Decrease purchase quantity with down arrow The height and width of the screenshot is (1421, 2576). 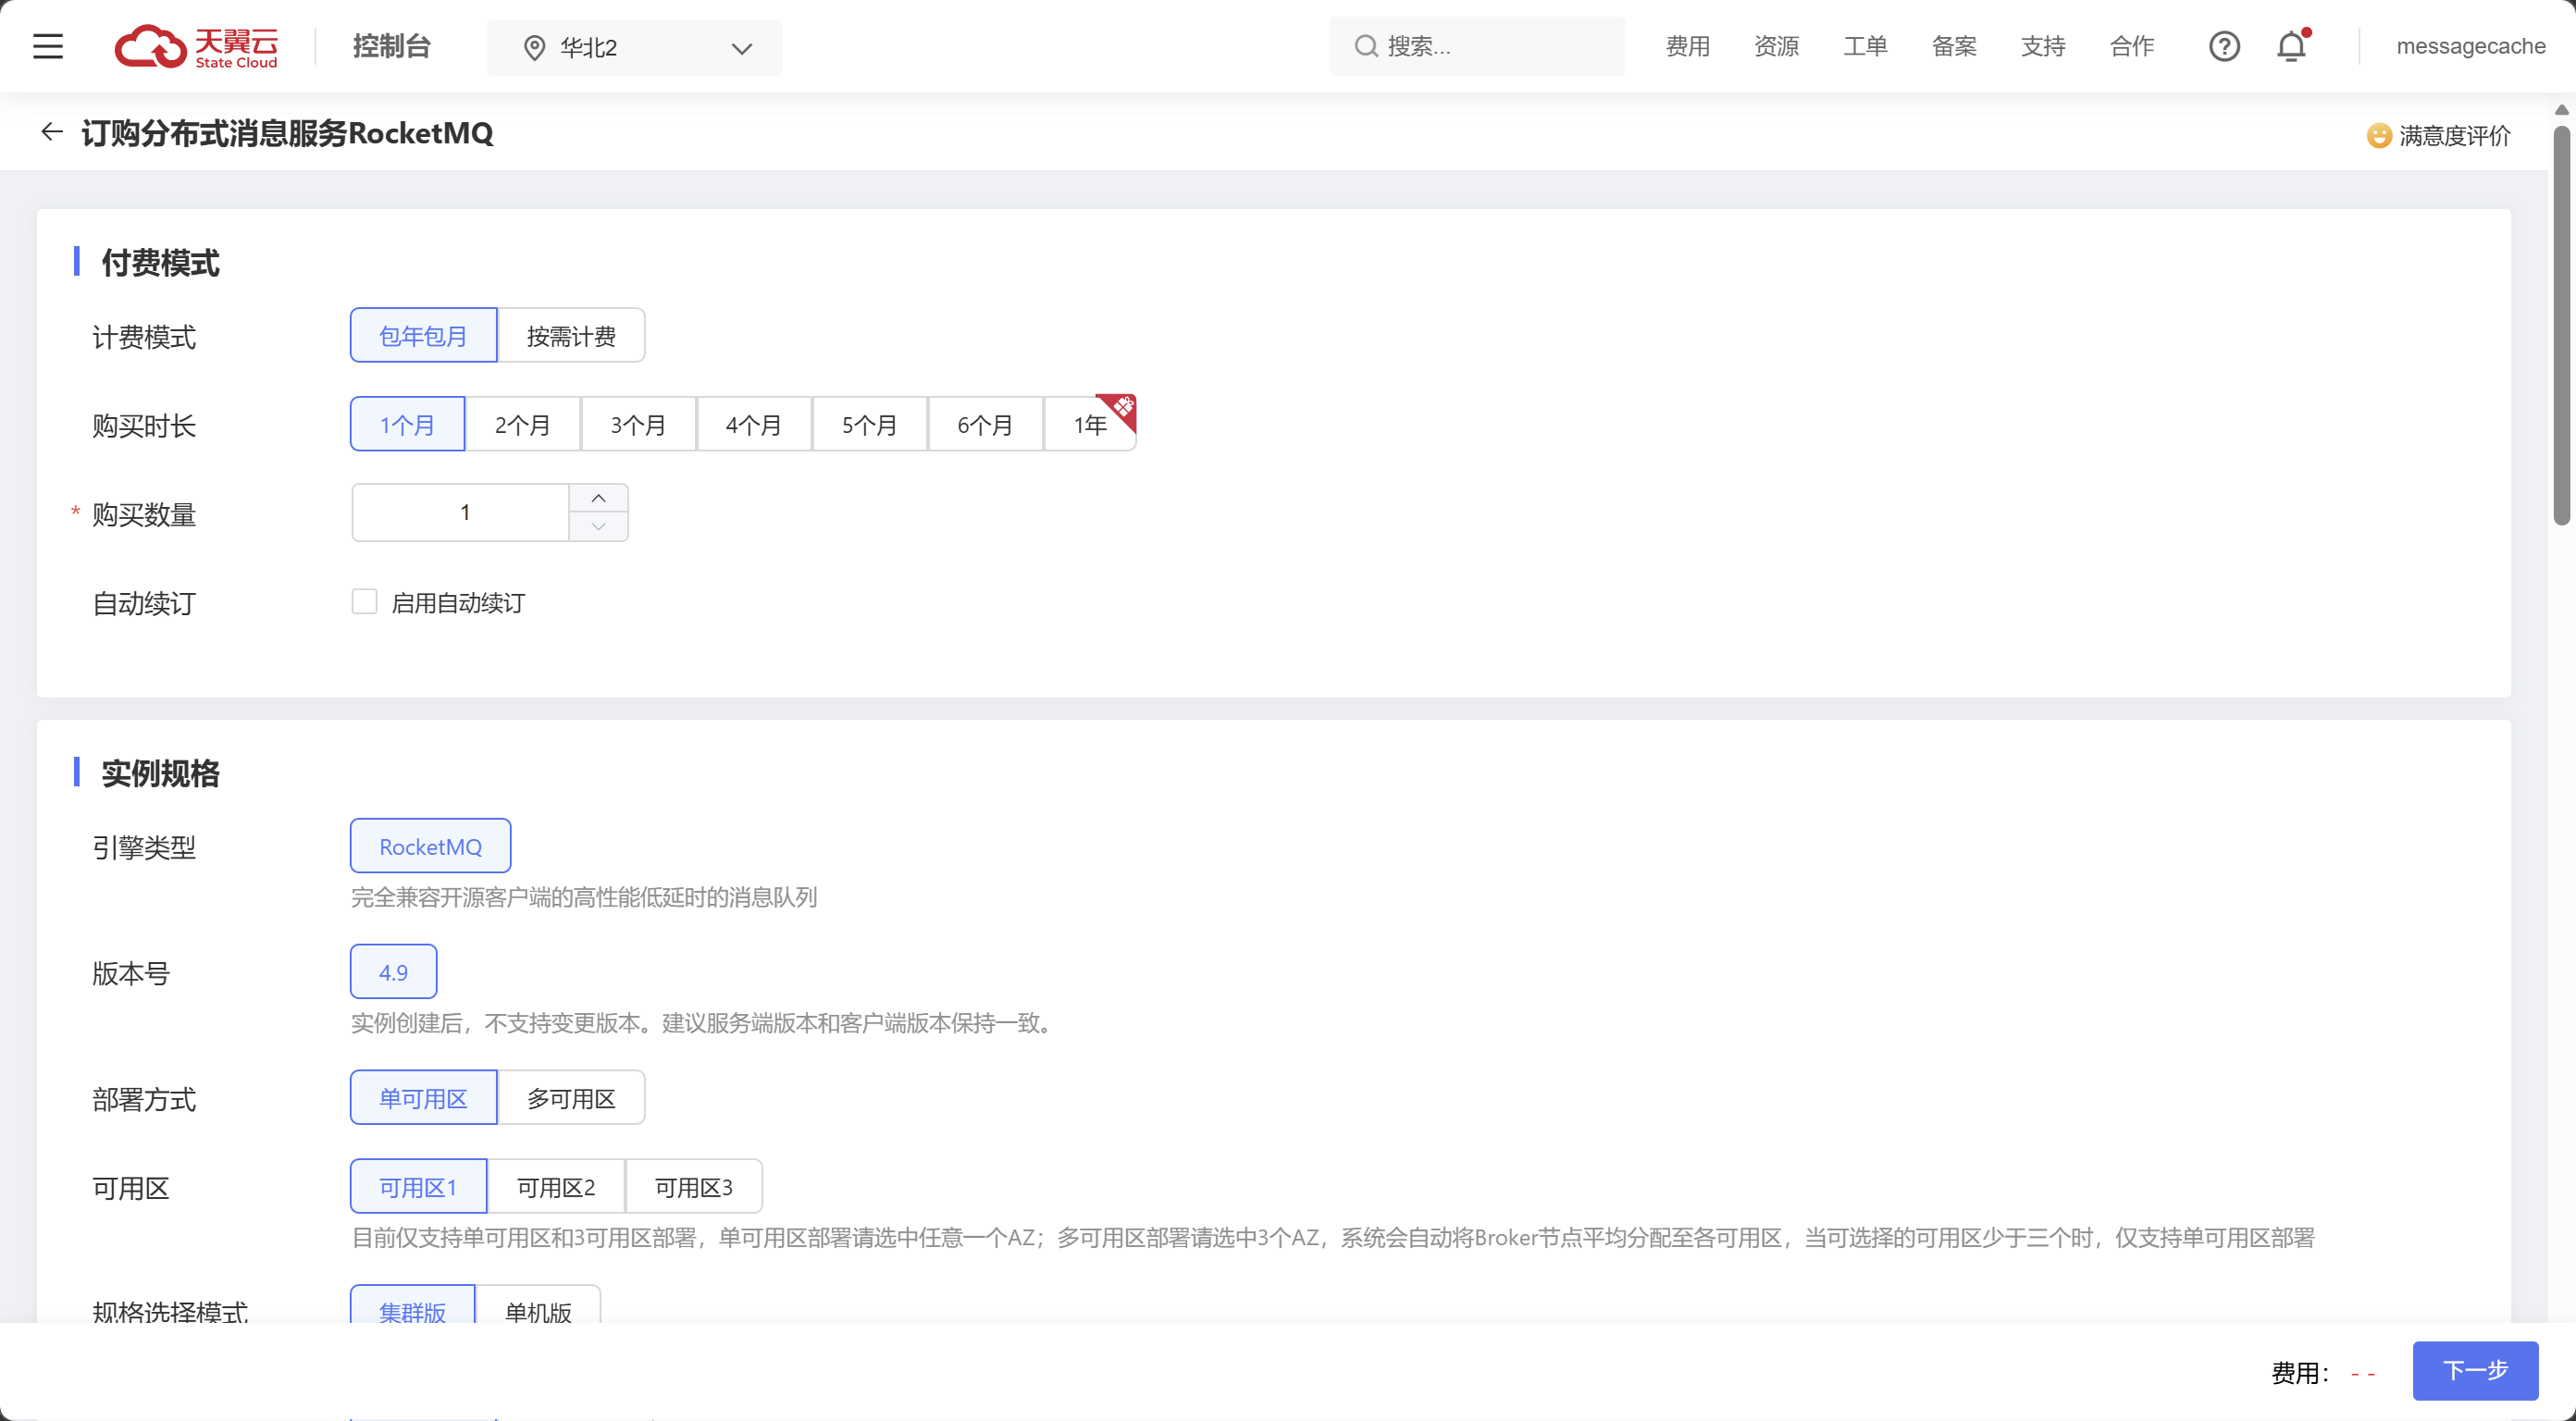[x=598, y=526]
